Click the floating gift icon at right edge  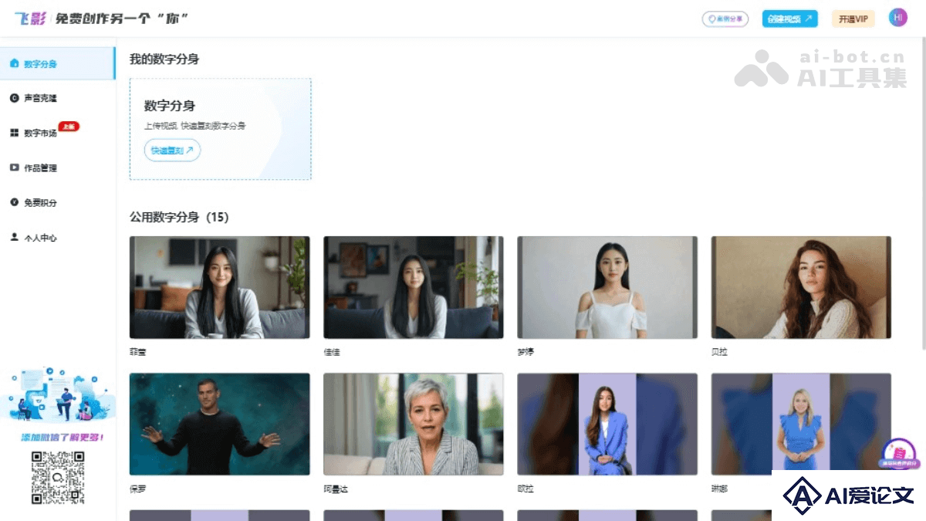899,454
